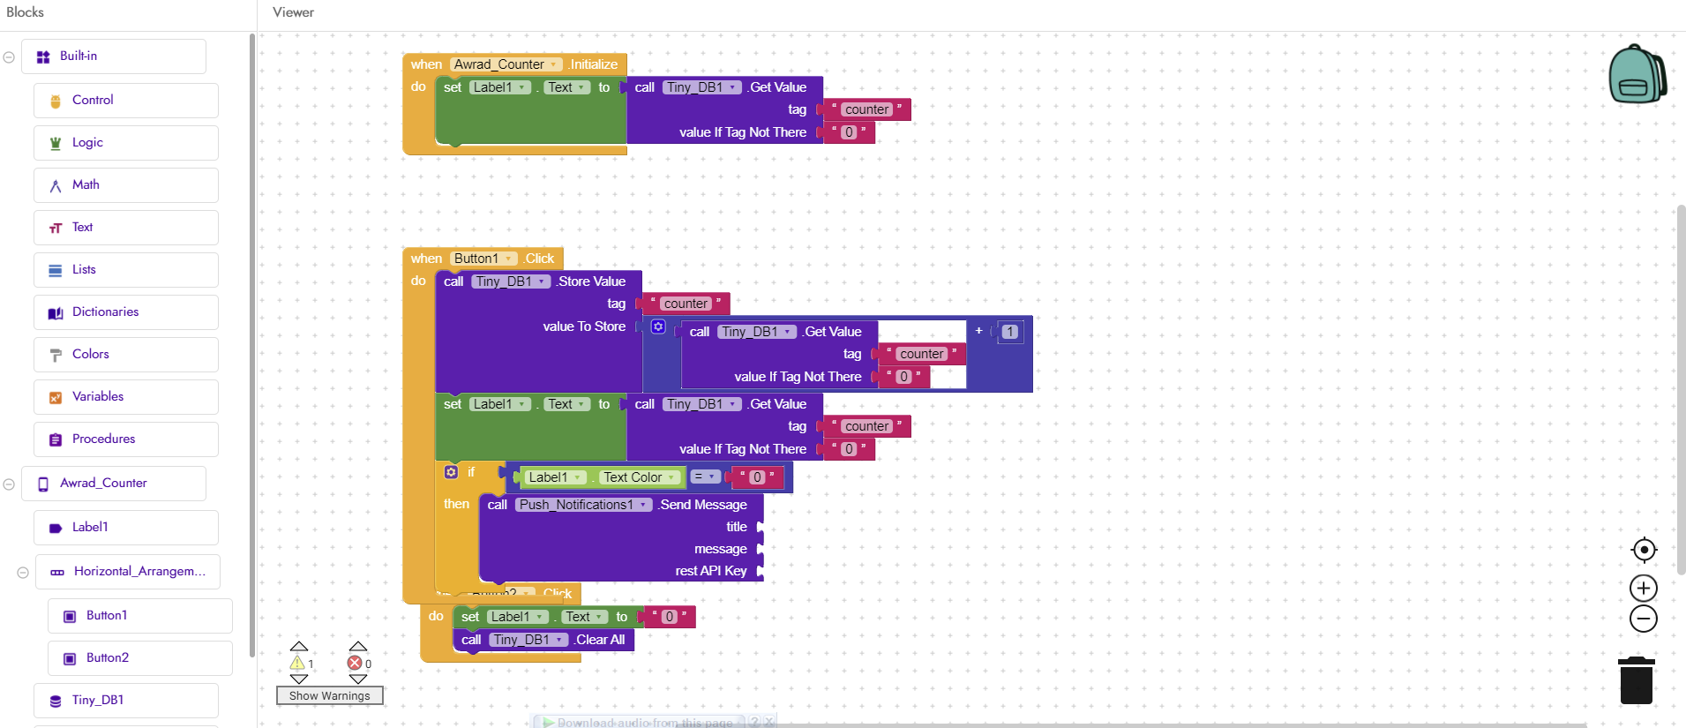Screen dimensions: 1686x728
Task: Click the Send Message call block label
Action: pyautogui.click(x=702, y=505)
